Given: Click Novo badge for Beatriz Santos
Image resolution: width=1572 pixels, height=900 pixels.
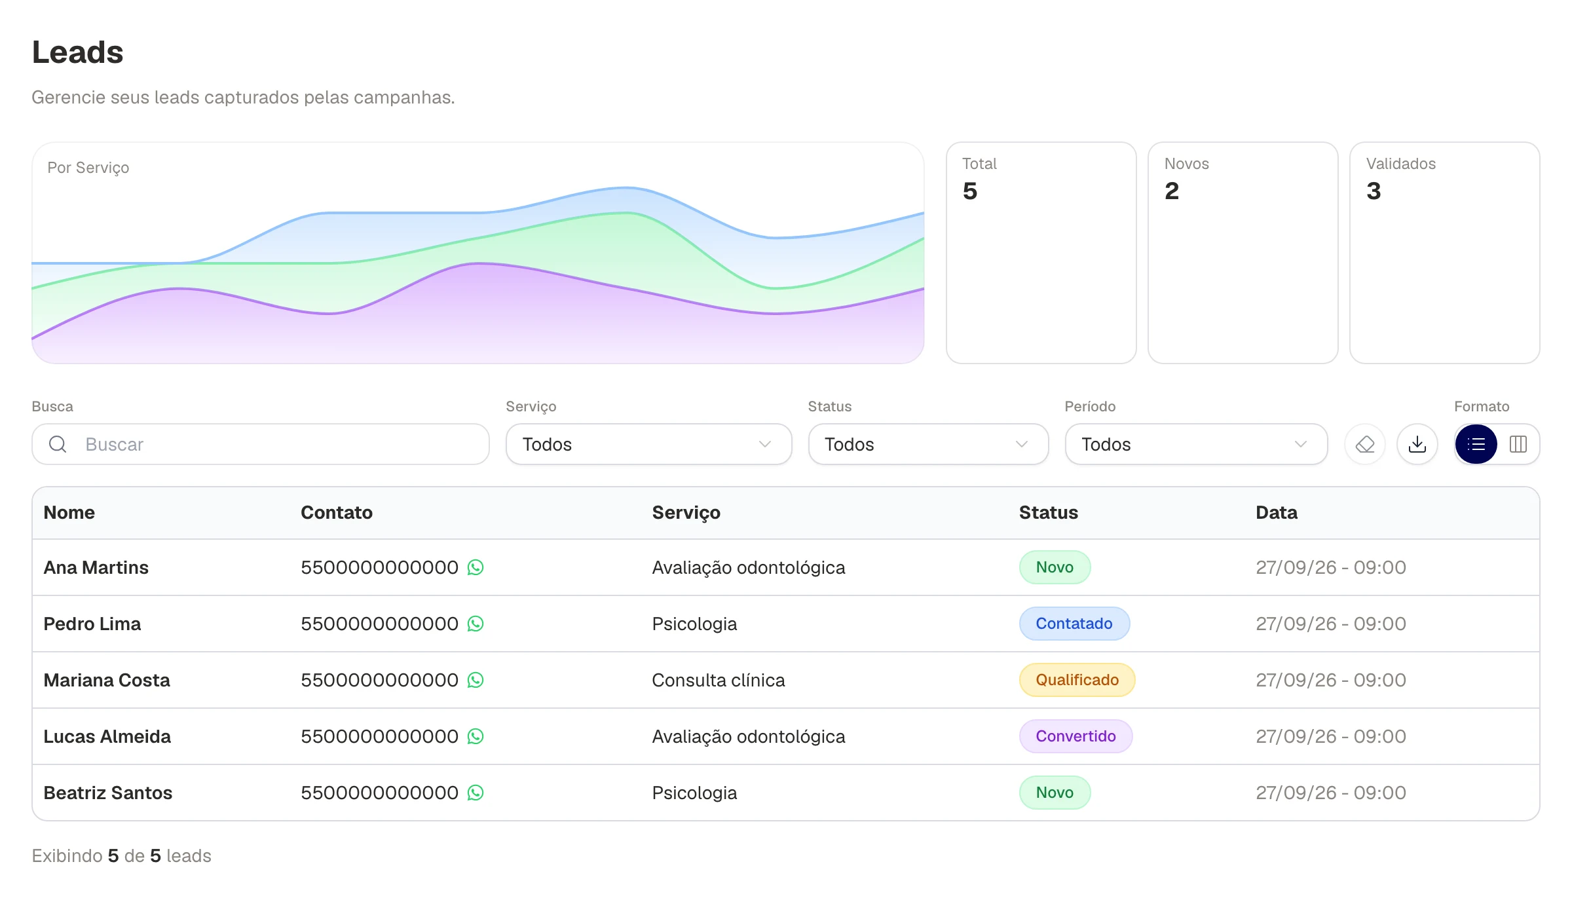Looking at the screenshot, I should [x=1055, y=793].
